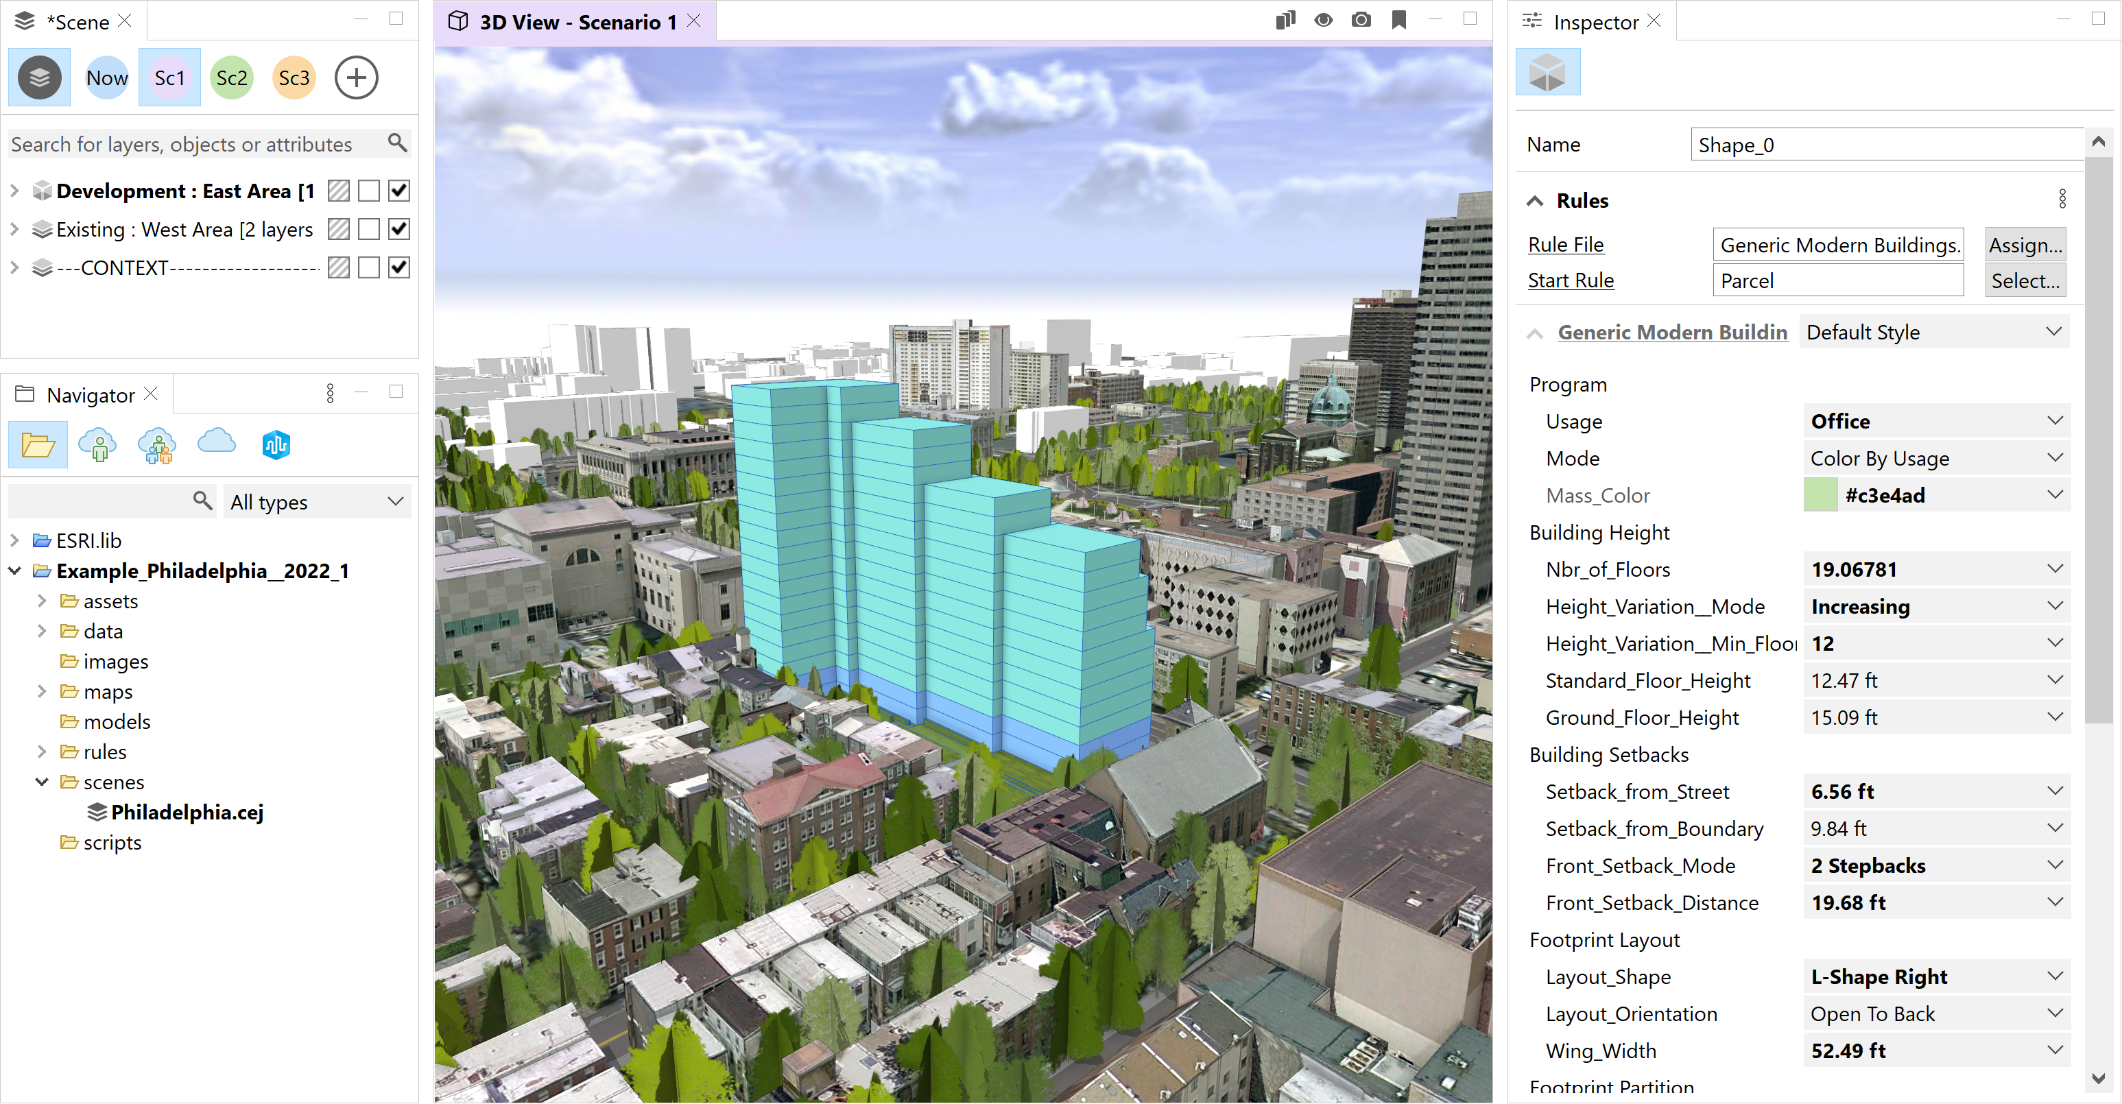Image resolution: width=2122 pixels, height=1104 pixels.
Task: Click the camera snapshot icon
Action: click(x=1361, y=20)
